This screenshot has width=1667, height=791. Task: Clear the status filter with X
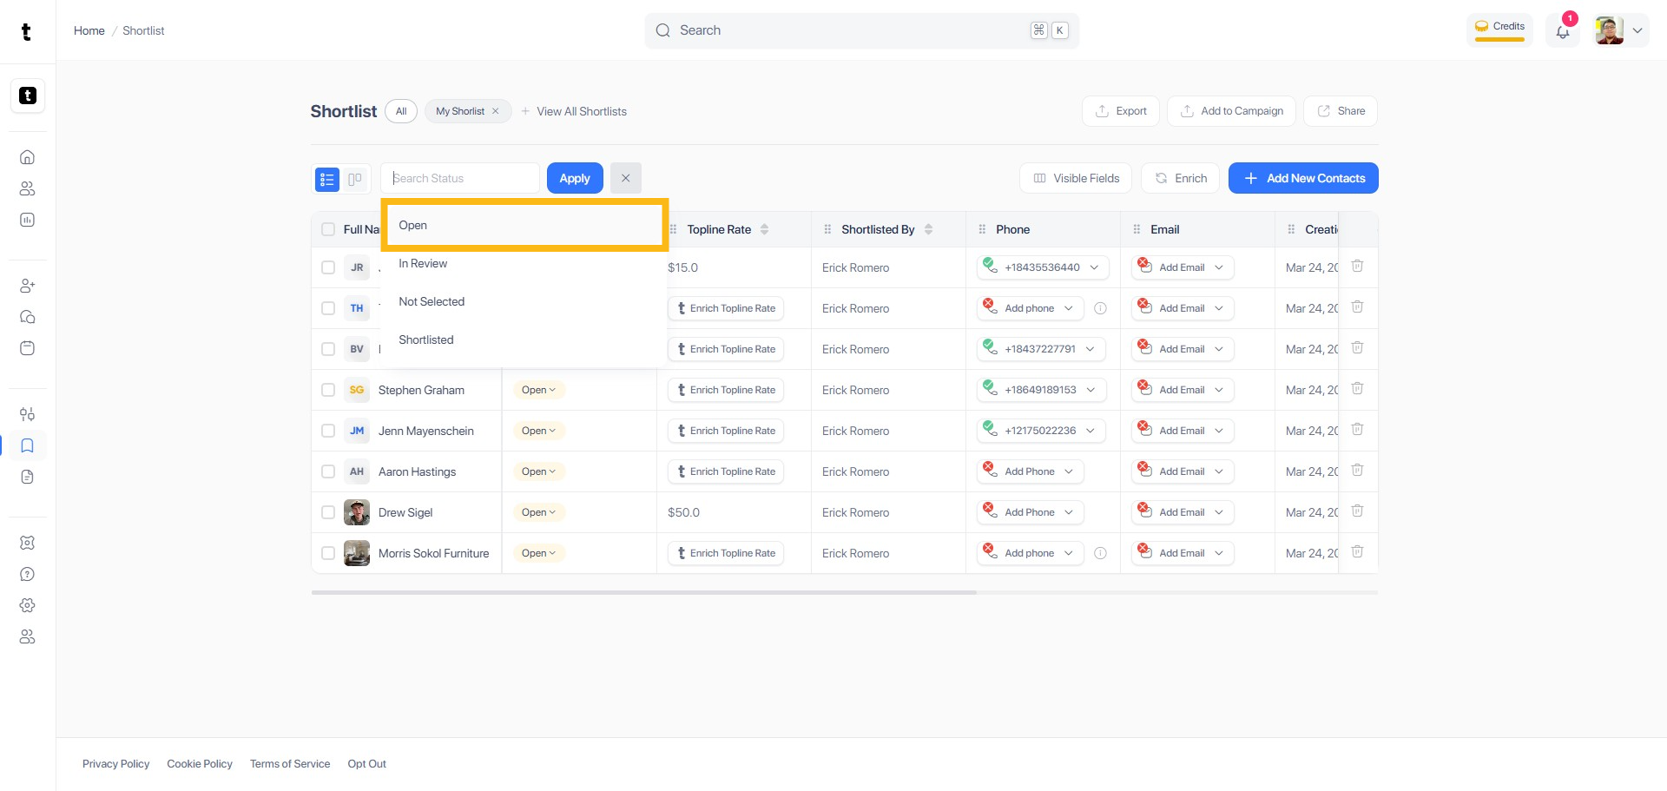(x=626, y=178)
